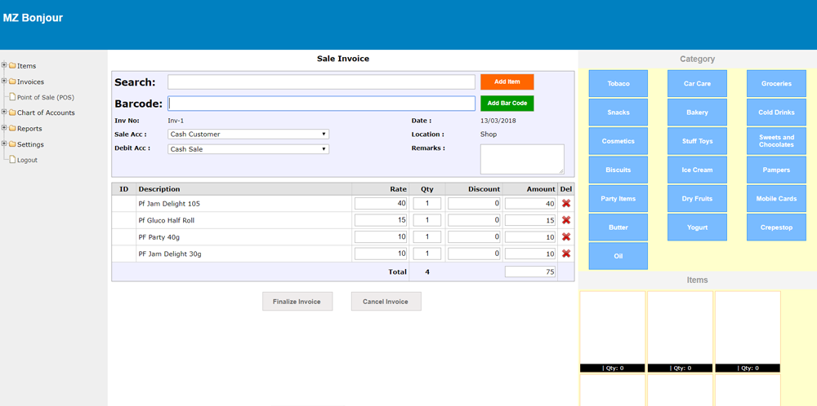Expand the Invoices tree node
Viewport: 817px width, 406px height.
(x=4, y=82)
